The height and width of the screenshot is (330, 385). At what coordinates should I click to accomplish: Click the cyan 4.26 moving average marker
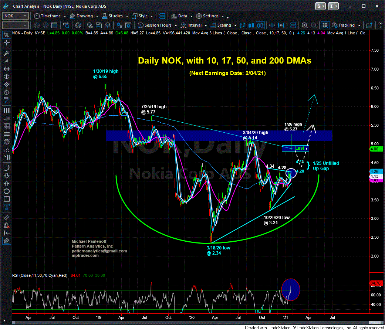tap(376, 171)
